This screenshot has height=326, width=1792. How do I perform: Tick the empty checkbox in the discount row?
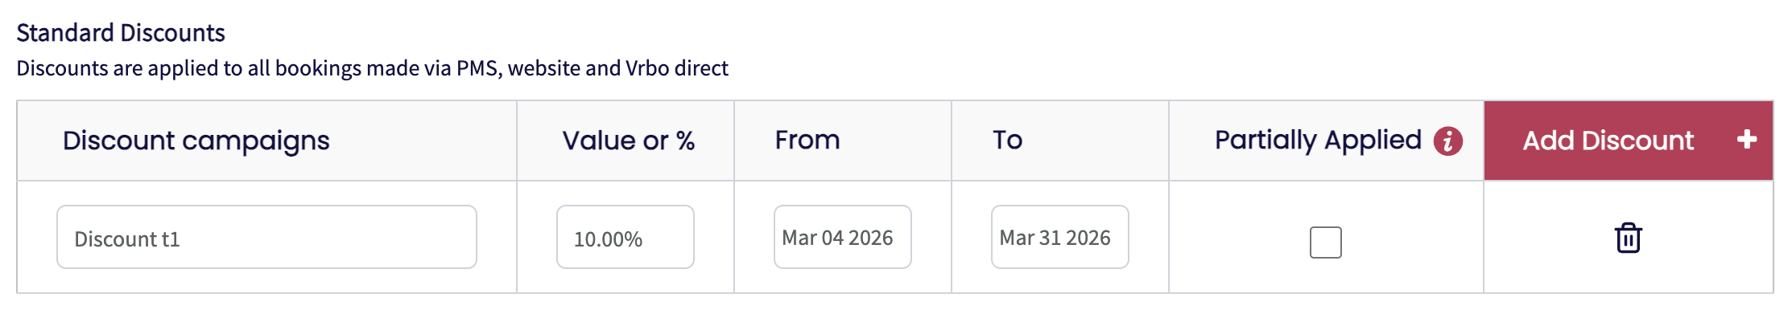point(1325,242)
